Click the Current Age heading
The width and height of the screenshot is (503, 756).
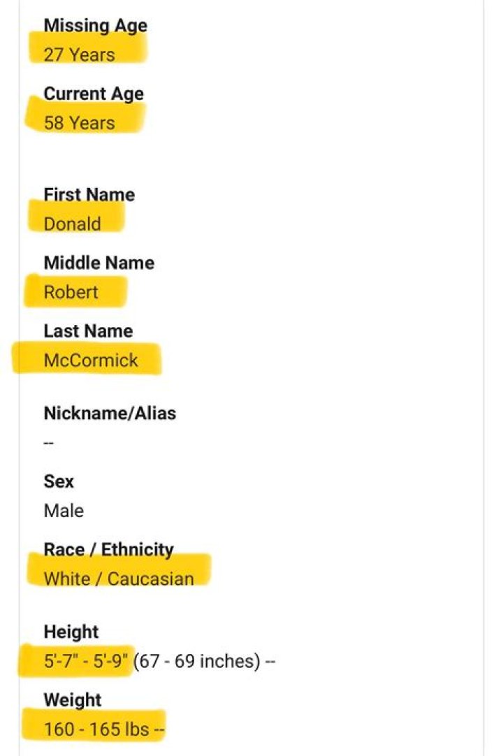94,94
